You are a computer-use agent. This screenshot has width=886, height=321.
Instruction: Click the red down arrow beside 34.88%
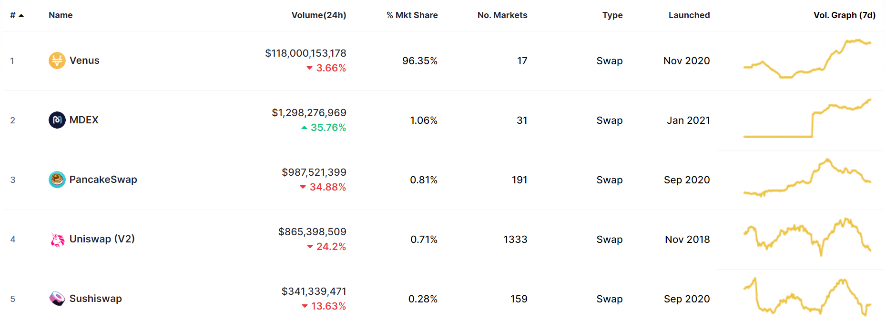(x=303, y=187)
